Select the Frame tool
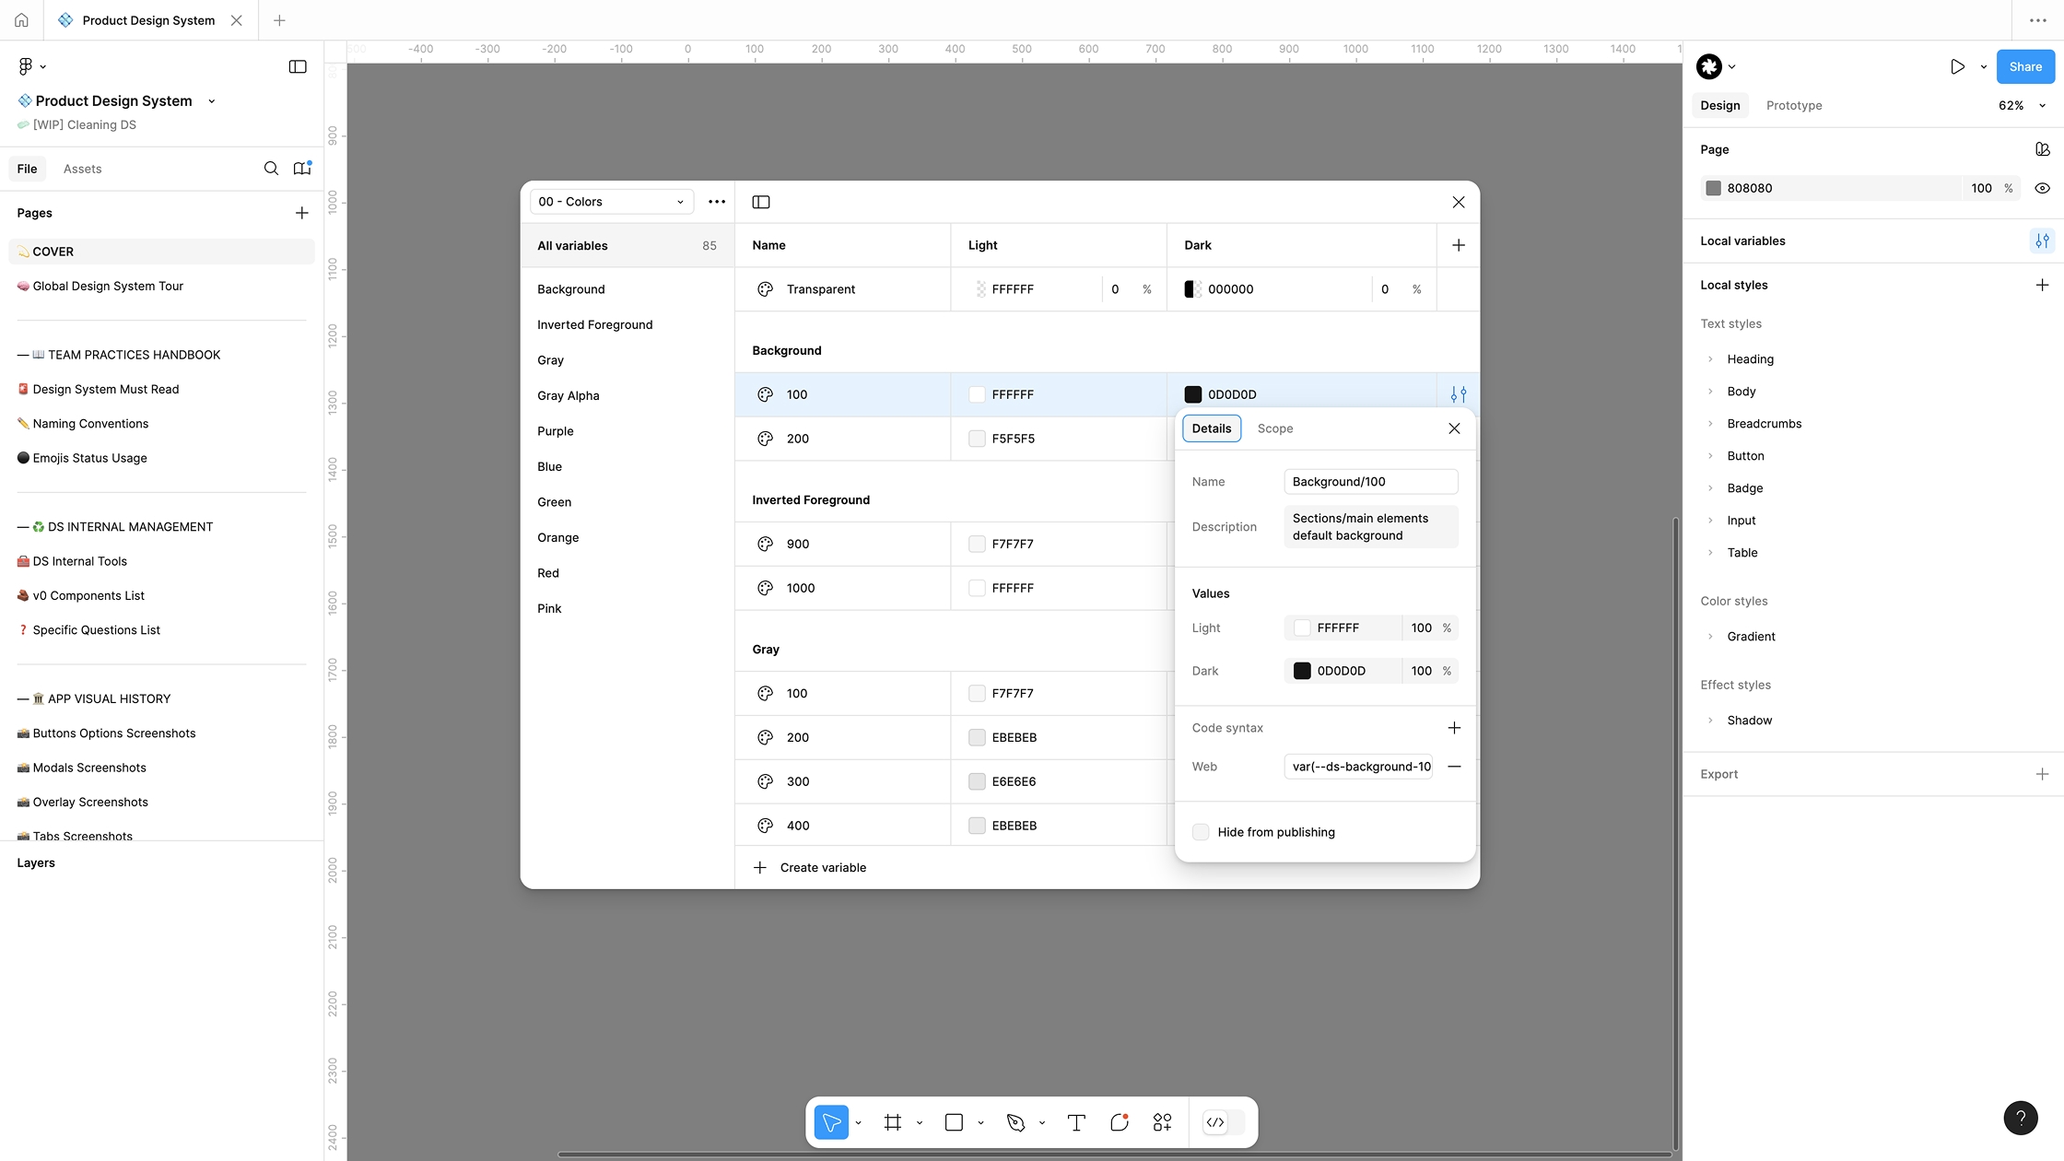 892,1122
